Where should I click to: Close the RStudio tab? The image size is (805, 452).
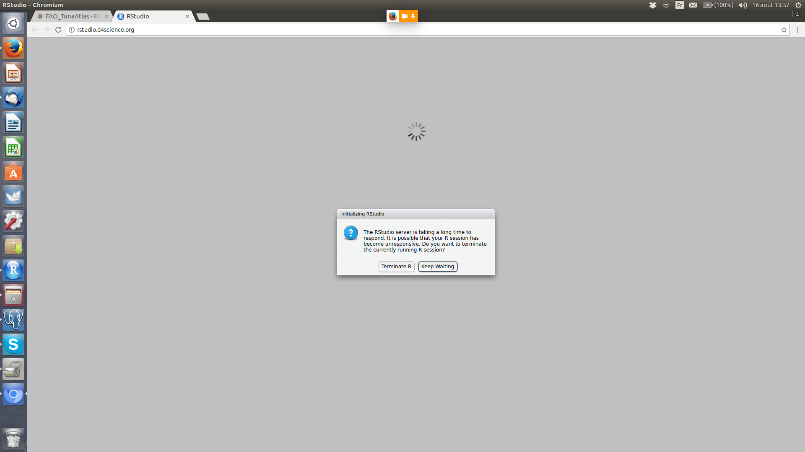point(187,16)
